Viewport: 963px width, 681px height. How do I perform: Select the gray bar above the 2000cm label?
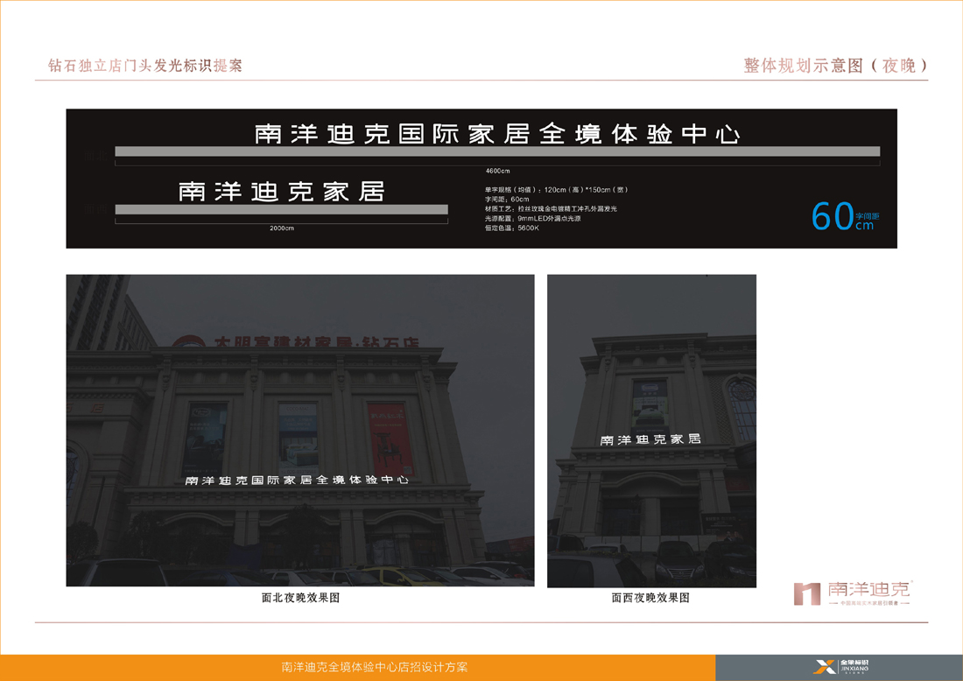click(281, 209)
